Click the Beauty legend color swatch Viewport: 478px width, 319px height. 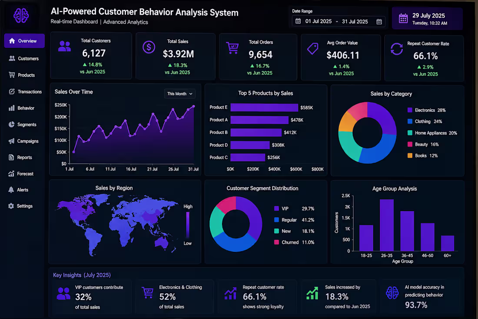tap(410, 144)
